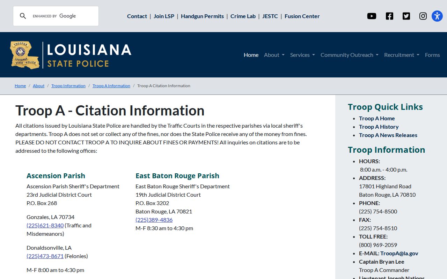Open the YouTube social icon
The image size is (447, 279).
[x=372, y=16]
